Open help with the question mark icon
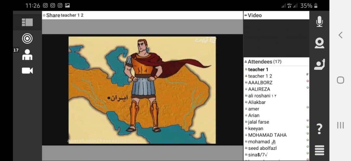The width and height of the screenshot is (351, 161). pos(319,128)
